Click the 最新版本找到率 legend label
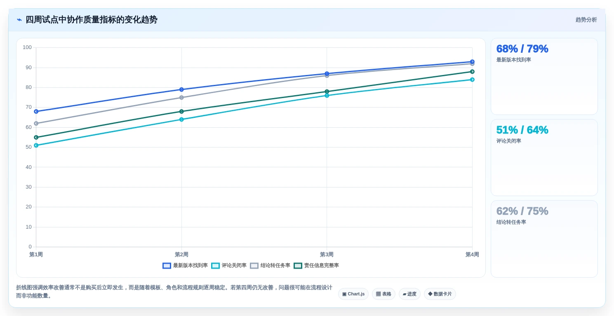The width and height of the screenshot is (614, 316). (191, 266)
